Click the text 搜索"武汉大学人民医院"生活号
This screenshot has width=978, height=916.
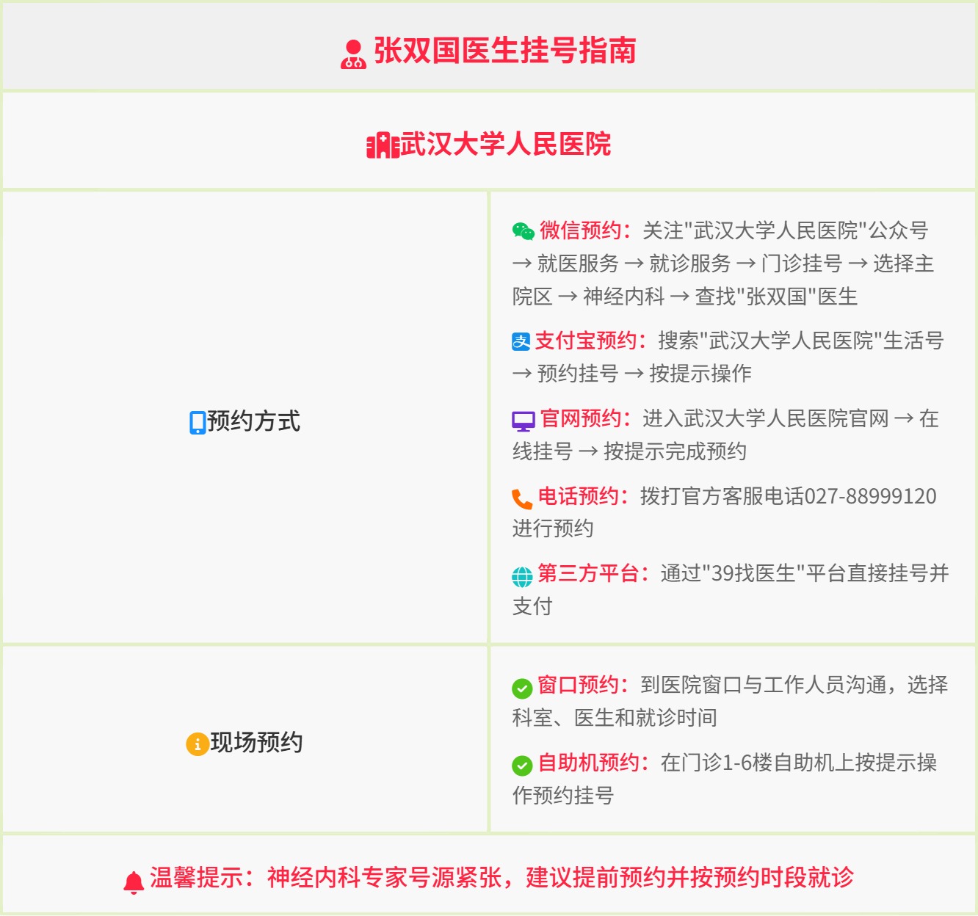point(801,341)
